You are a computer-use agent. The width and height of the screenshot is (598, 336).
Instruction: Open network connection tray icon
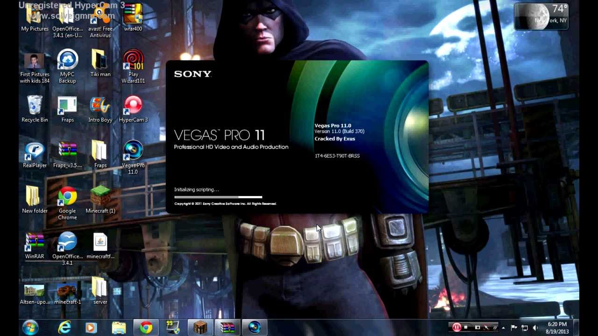tap(525, 328)
